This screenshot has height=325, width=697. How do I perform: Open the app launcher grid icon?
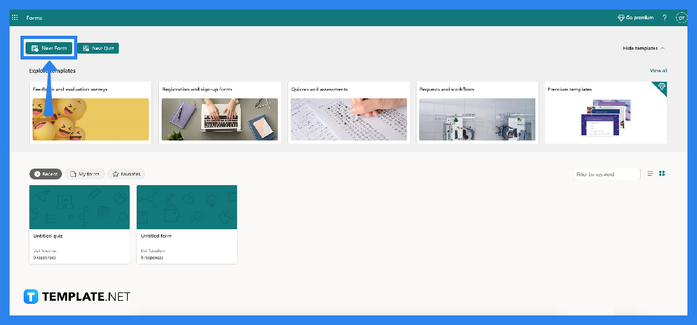tap(15, 18)
